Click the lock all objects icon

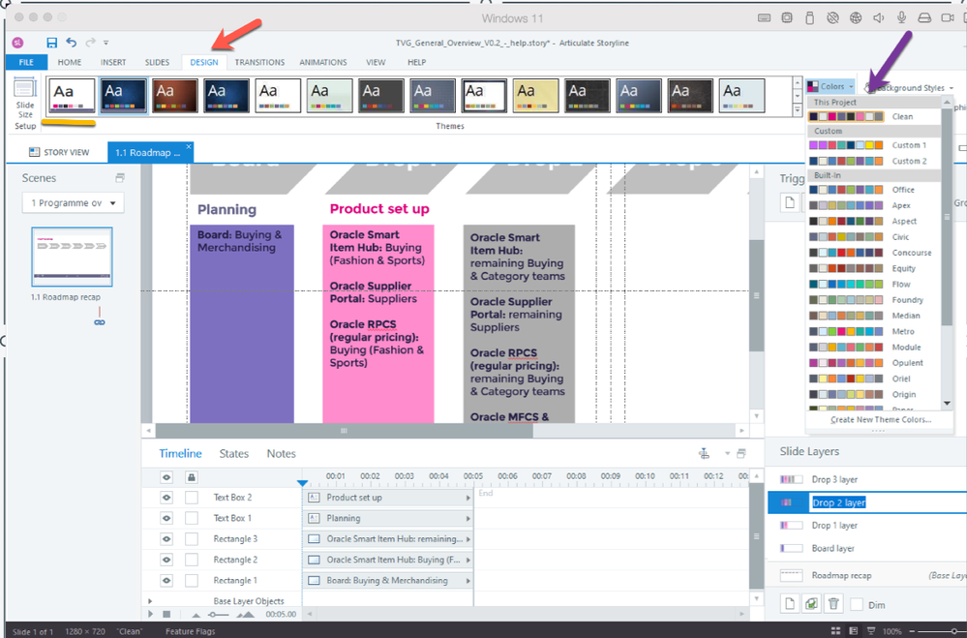click(192, 477)
